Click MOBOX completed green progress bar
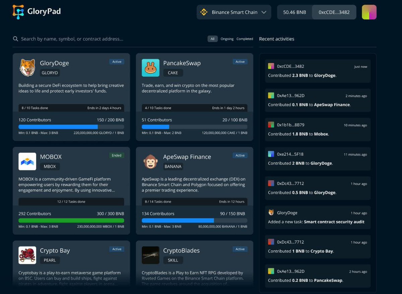The width and height of the screenshot is (402, 294). click(71, 220)
